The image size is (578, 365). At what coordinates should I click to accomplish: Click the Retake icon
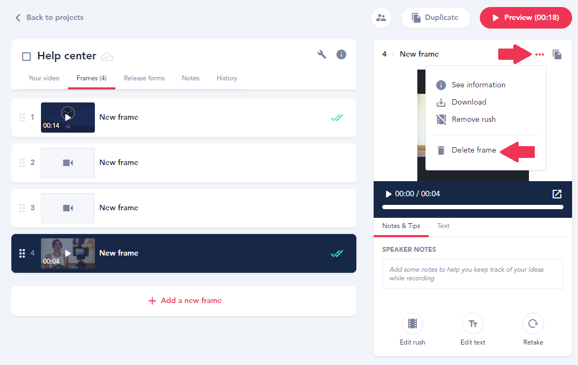coord(533,324)
